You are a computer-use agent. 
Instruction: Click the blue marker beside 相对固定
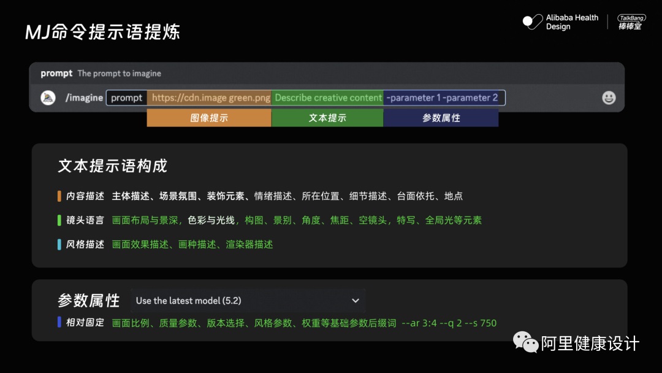59,321
